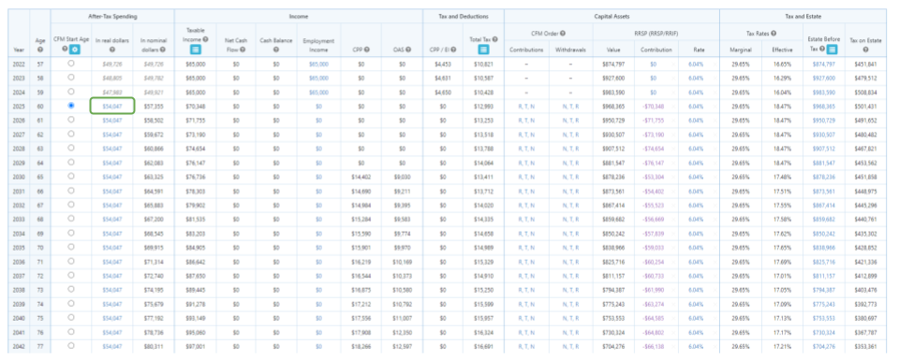Click Cash Balance help icon
Image resolution: width=899 pixels, height=359 pixels.
click(x=276, y=50)
